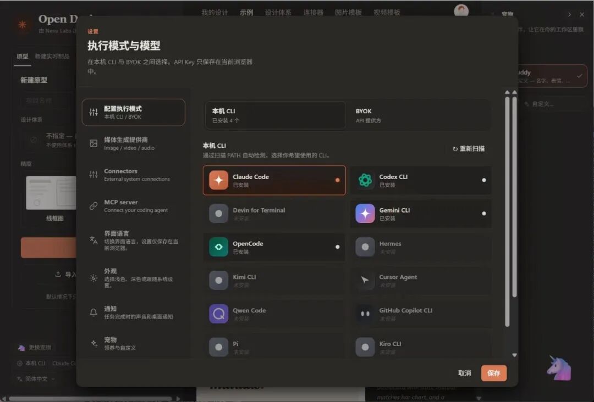Click the 保存 save button
Screen dimensions: 594x402
(493, 373)
